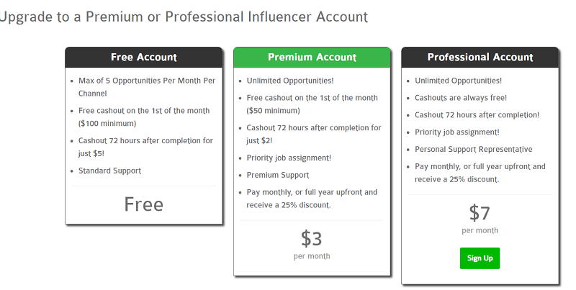
Task: Click 'Unlimited Opportunities!' in the Professional Account card
Action: point(459,80)
